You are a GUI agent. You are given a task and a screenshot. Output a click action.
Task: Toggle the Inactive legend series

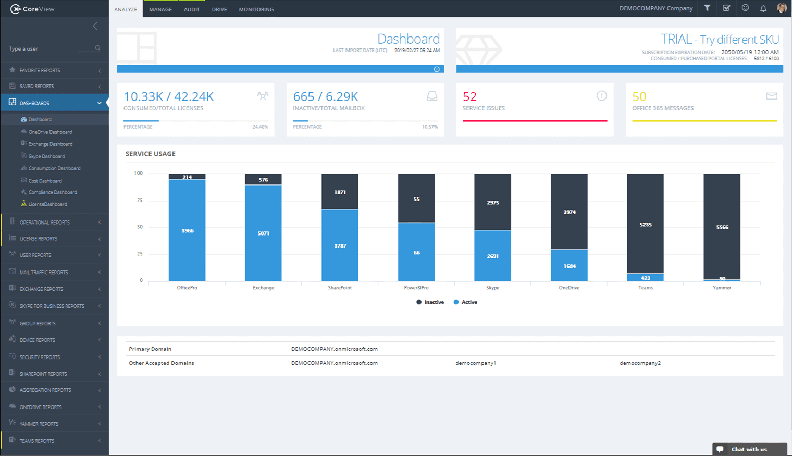(x=430, y=302)
